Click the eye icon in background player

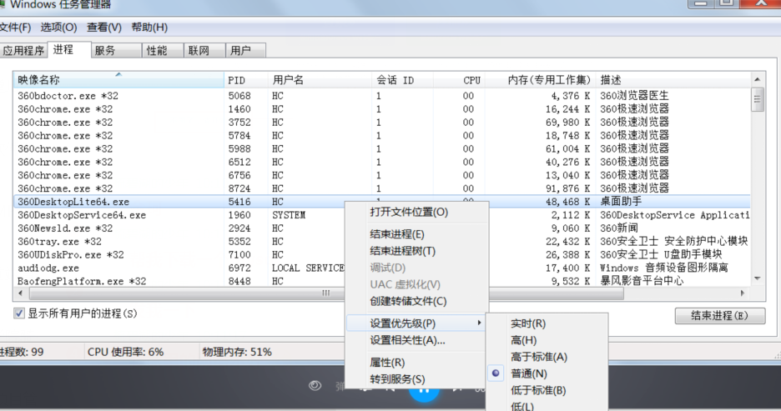point(315,386)
